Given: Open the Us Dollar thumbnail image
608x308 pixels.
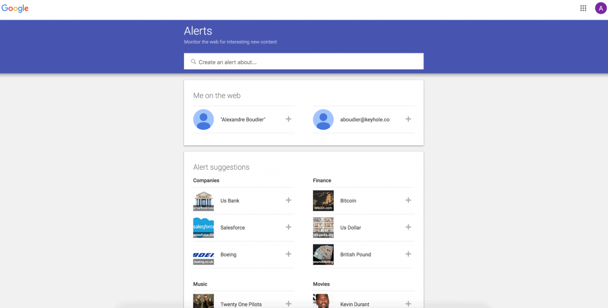Looking at the screenshot, I should [324, 227].
